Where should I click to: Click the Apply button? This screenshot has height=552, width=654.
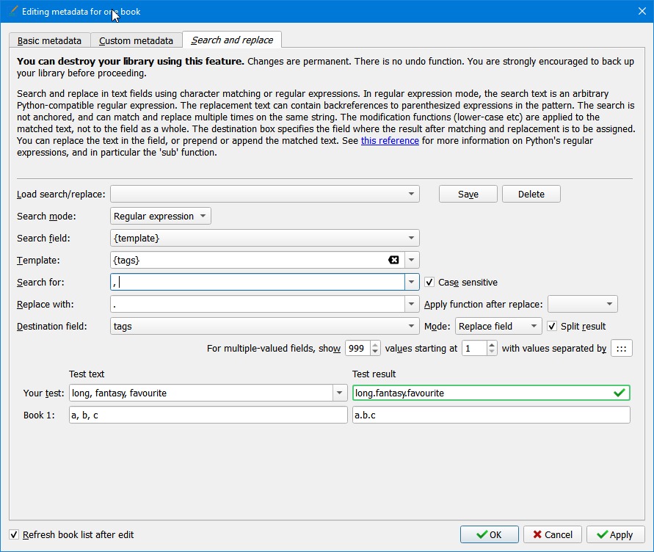[615, 534]
